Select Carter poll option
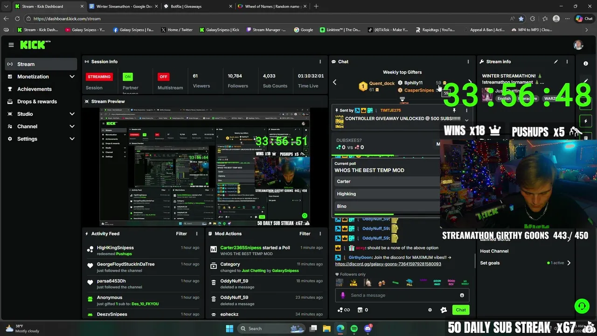 387,182
